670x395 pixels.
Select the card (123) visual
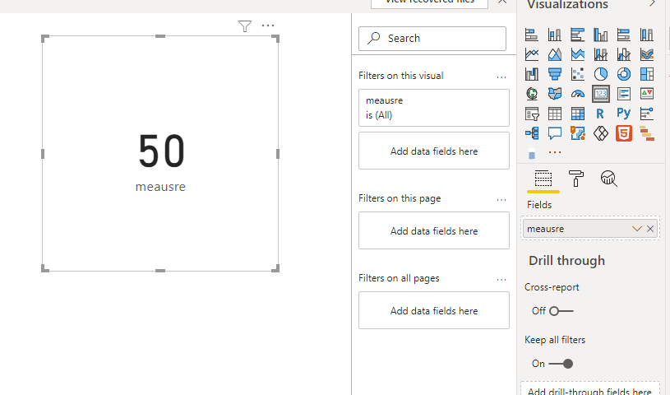click(601, 94)
